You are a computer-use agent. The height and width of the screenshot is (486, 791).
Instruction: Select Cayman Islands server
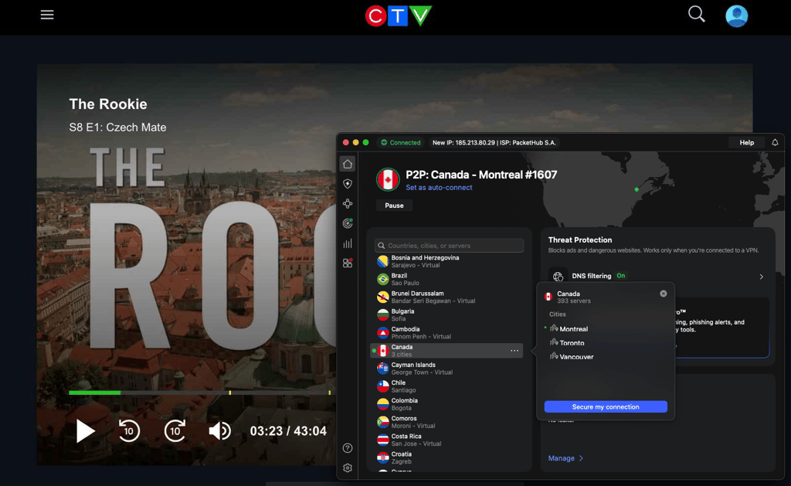[x=446, y=369]
